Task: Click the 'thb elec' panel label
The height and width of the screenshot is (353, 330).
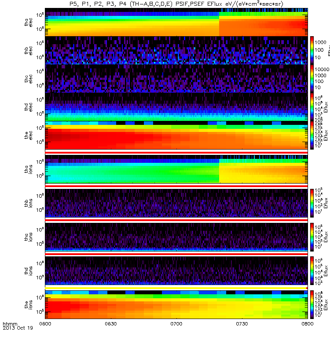Action: tap(28, 50)
